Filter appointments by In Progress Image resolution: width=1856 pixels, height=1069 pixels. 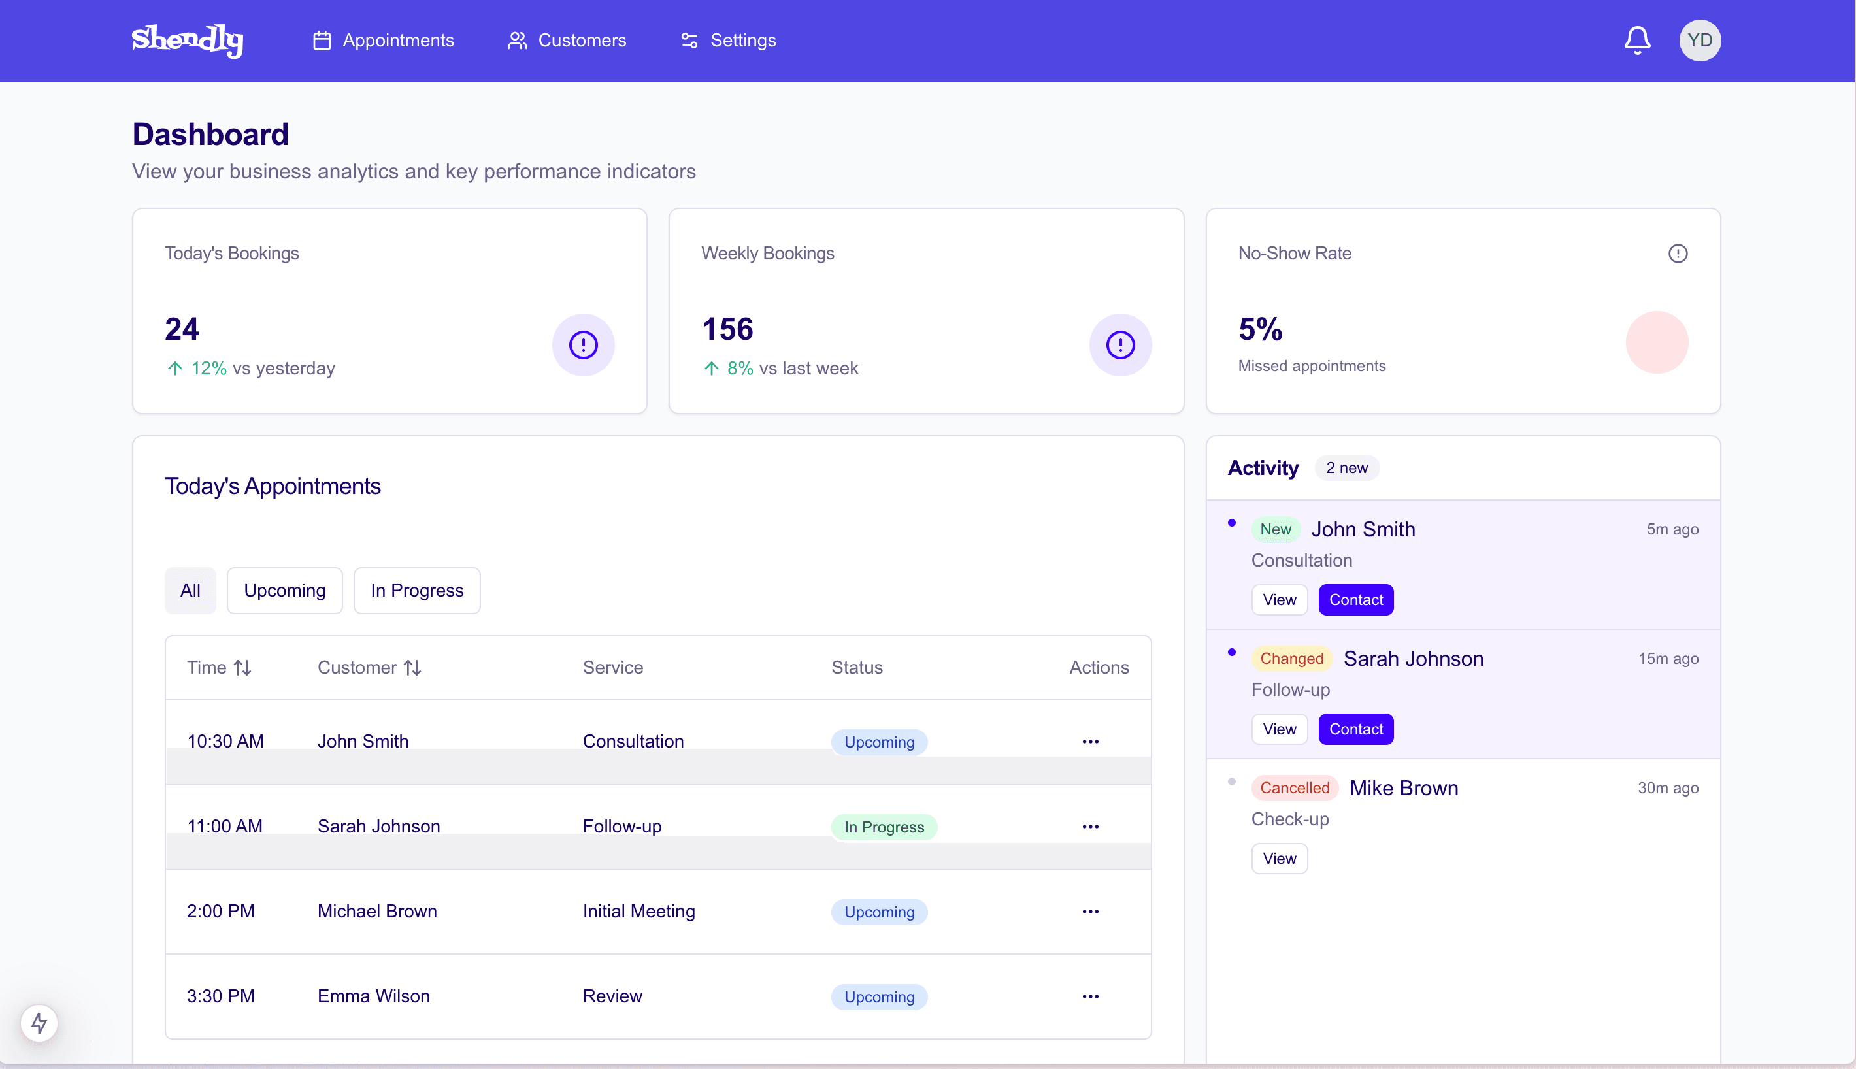click(x=417, y=590)
